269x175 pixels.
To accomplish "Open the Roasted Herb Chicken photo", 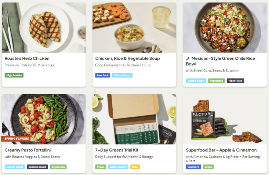I will 44,28.
